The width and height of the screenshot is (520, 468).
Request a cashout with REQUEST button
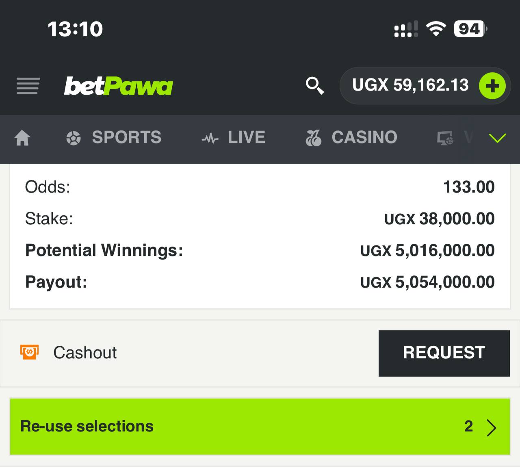click(x=444, y=353)
